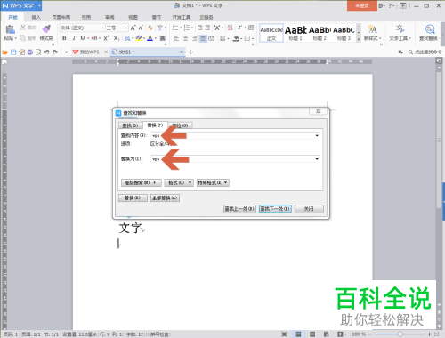445x338 pixels.
Task: Click the numbered list icon
Action: [x=187, y=28]
